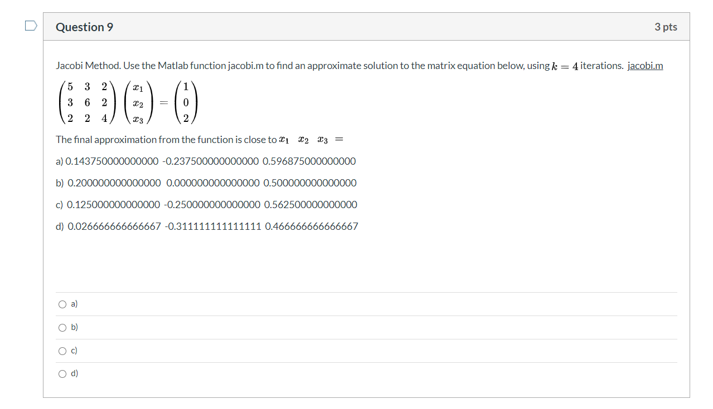Click the matrix equation in the question
Viewport: 713px width, 409px height.
click(128, 102)
